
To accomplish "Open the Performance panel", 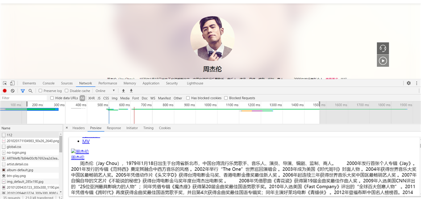I will (108, 83).
